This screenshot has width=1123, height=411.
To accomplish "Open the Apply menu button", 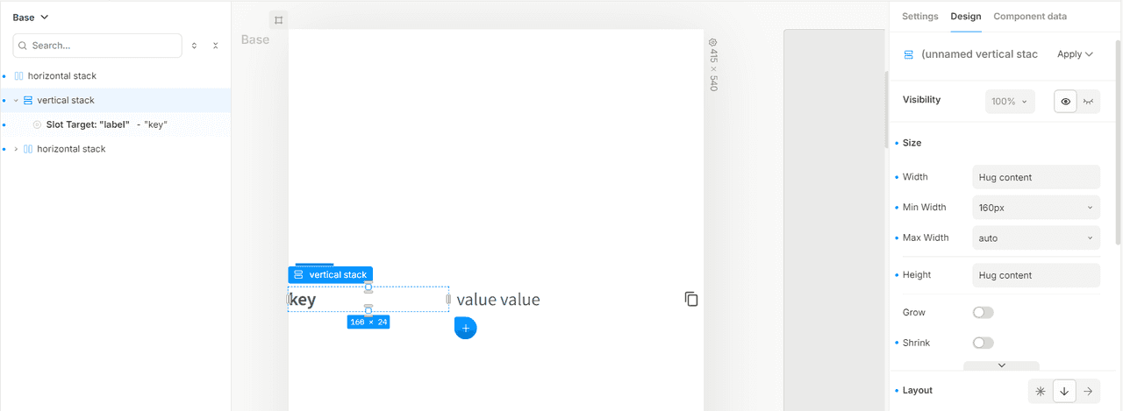I will (1075, 54).
